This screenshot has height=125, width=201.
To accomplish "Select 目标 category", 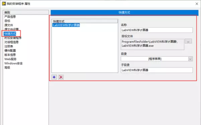I will tap(7, 21).
